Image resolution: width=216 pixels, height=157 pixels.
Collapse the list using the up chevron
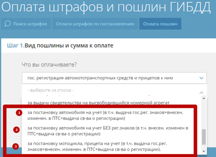pos(201,93)
